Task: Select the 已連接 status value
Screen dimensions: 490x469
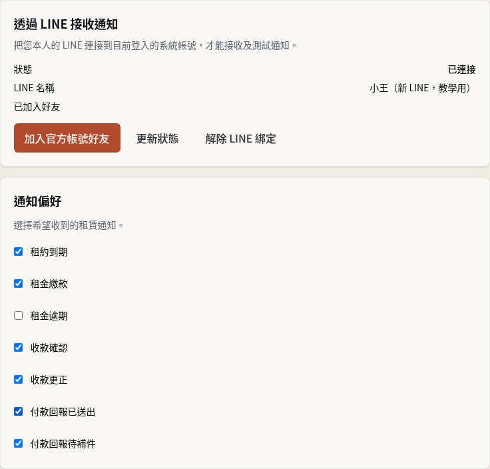Action: click(x=461, y=69)
